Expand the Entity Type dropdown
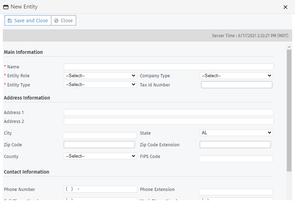 point(100,85)
